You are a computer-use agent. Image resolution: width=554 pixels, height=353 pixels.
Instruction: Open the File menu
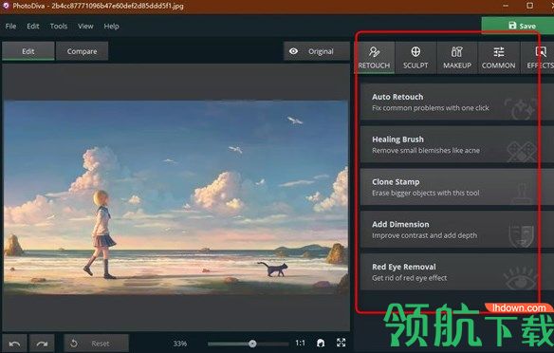coord(10,27)
